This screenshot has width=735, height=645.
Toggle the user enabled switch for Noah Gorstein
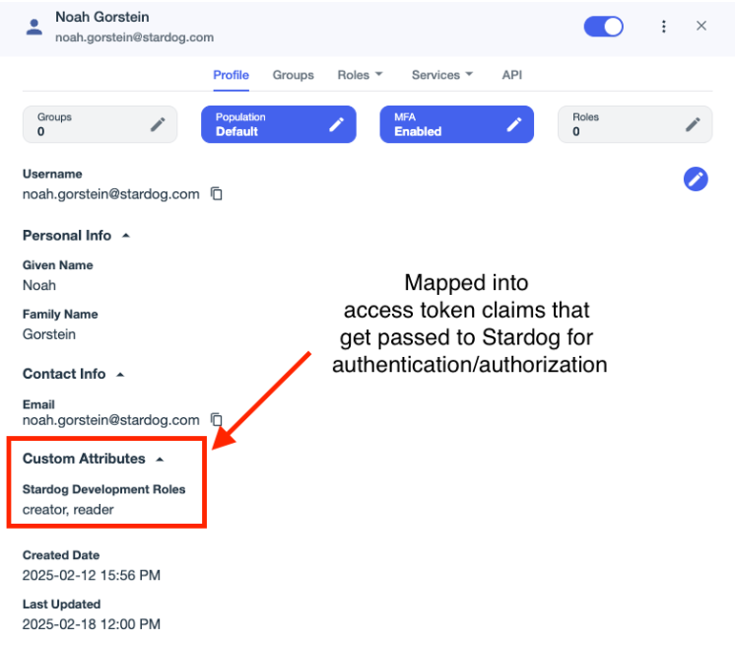pyautogui.click(x=603, y=27)
